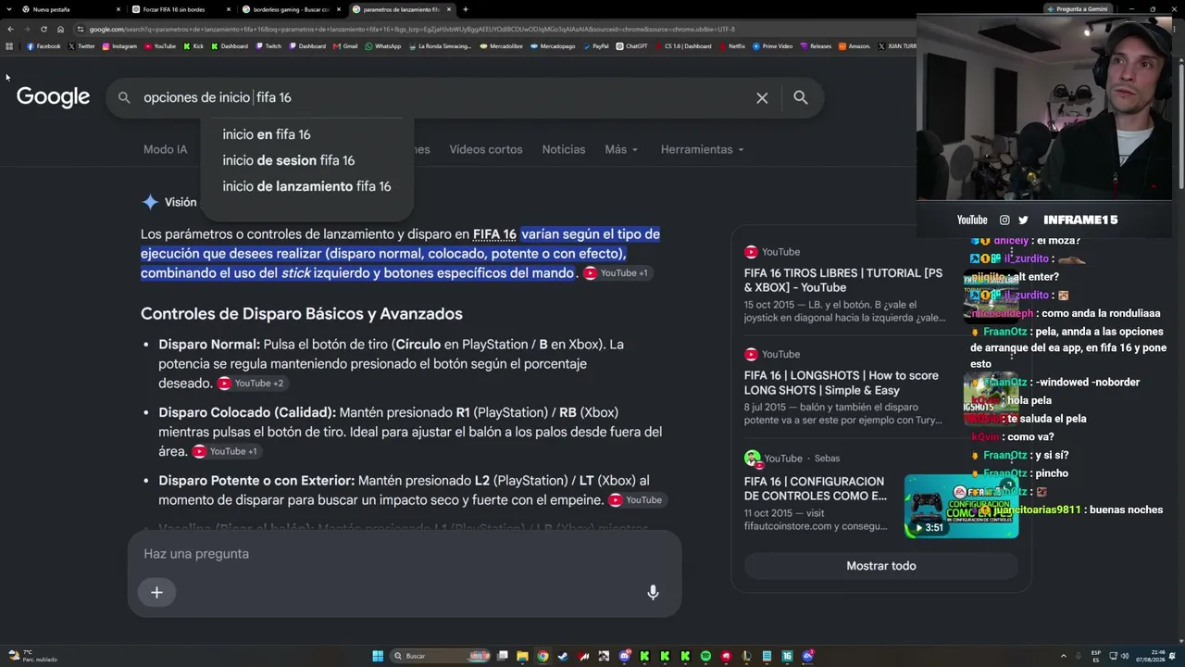
Task: Open a new Chrome tab
Action: point(465,9)
